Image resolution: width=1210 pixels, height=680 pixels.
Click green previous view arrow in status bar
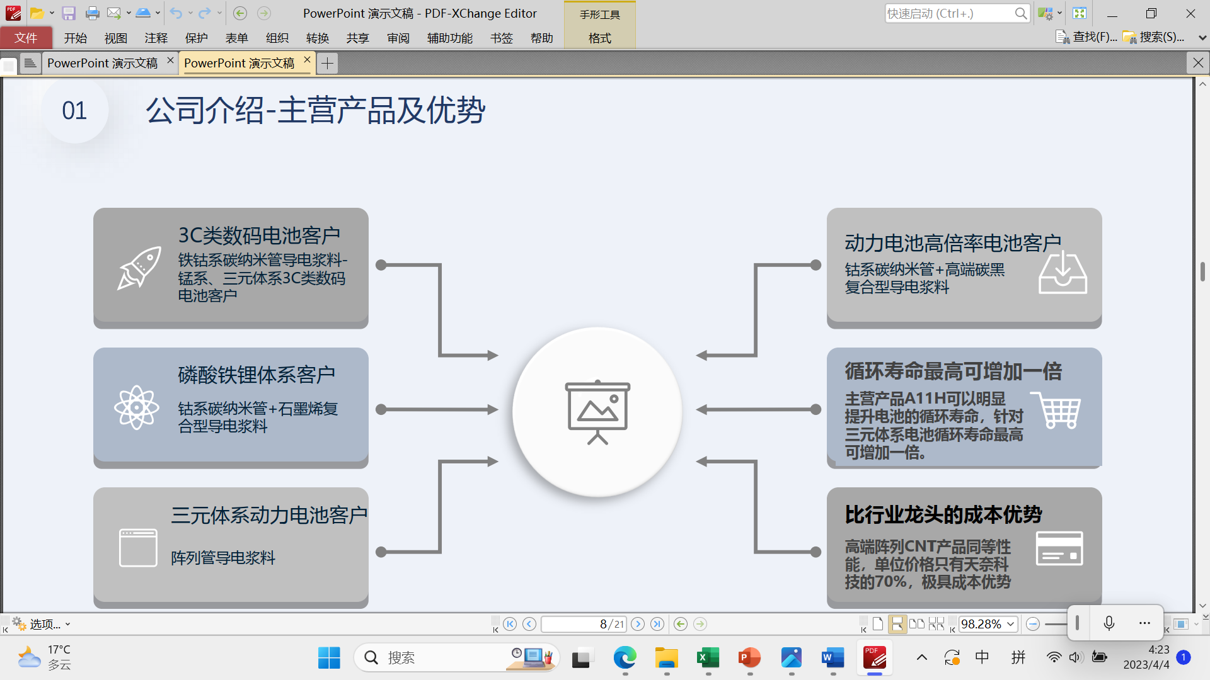(x=681, y=624)
